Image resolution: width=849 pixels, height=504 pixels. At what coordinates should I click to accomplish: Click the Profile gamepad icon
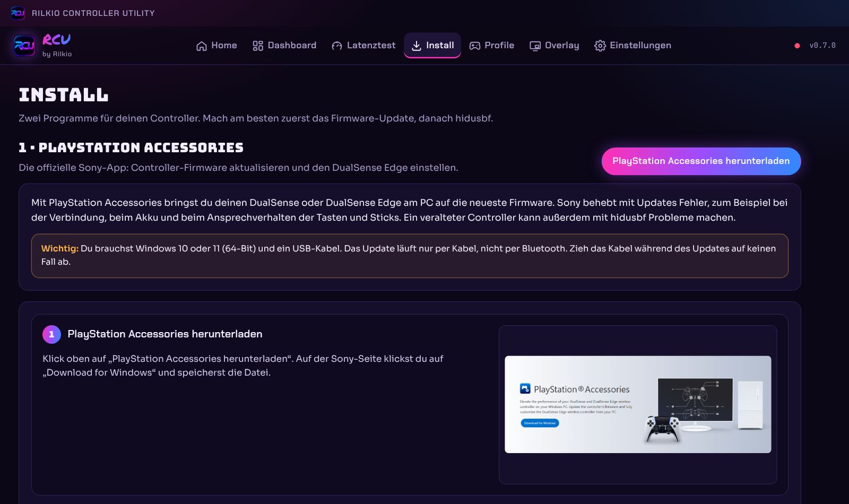click(475, 46)
